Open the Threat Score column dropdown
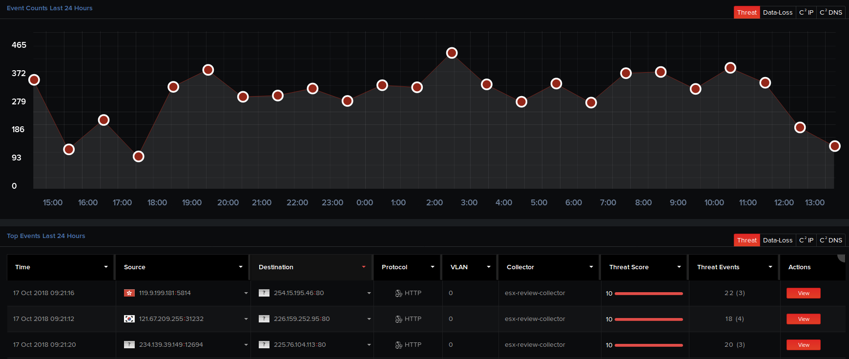This screenshot has width=849, height=359. [x=679, y=267]
